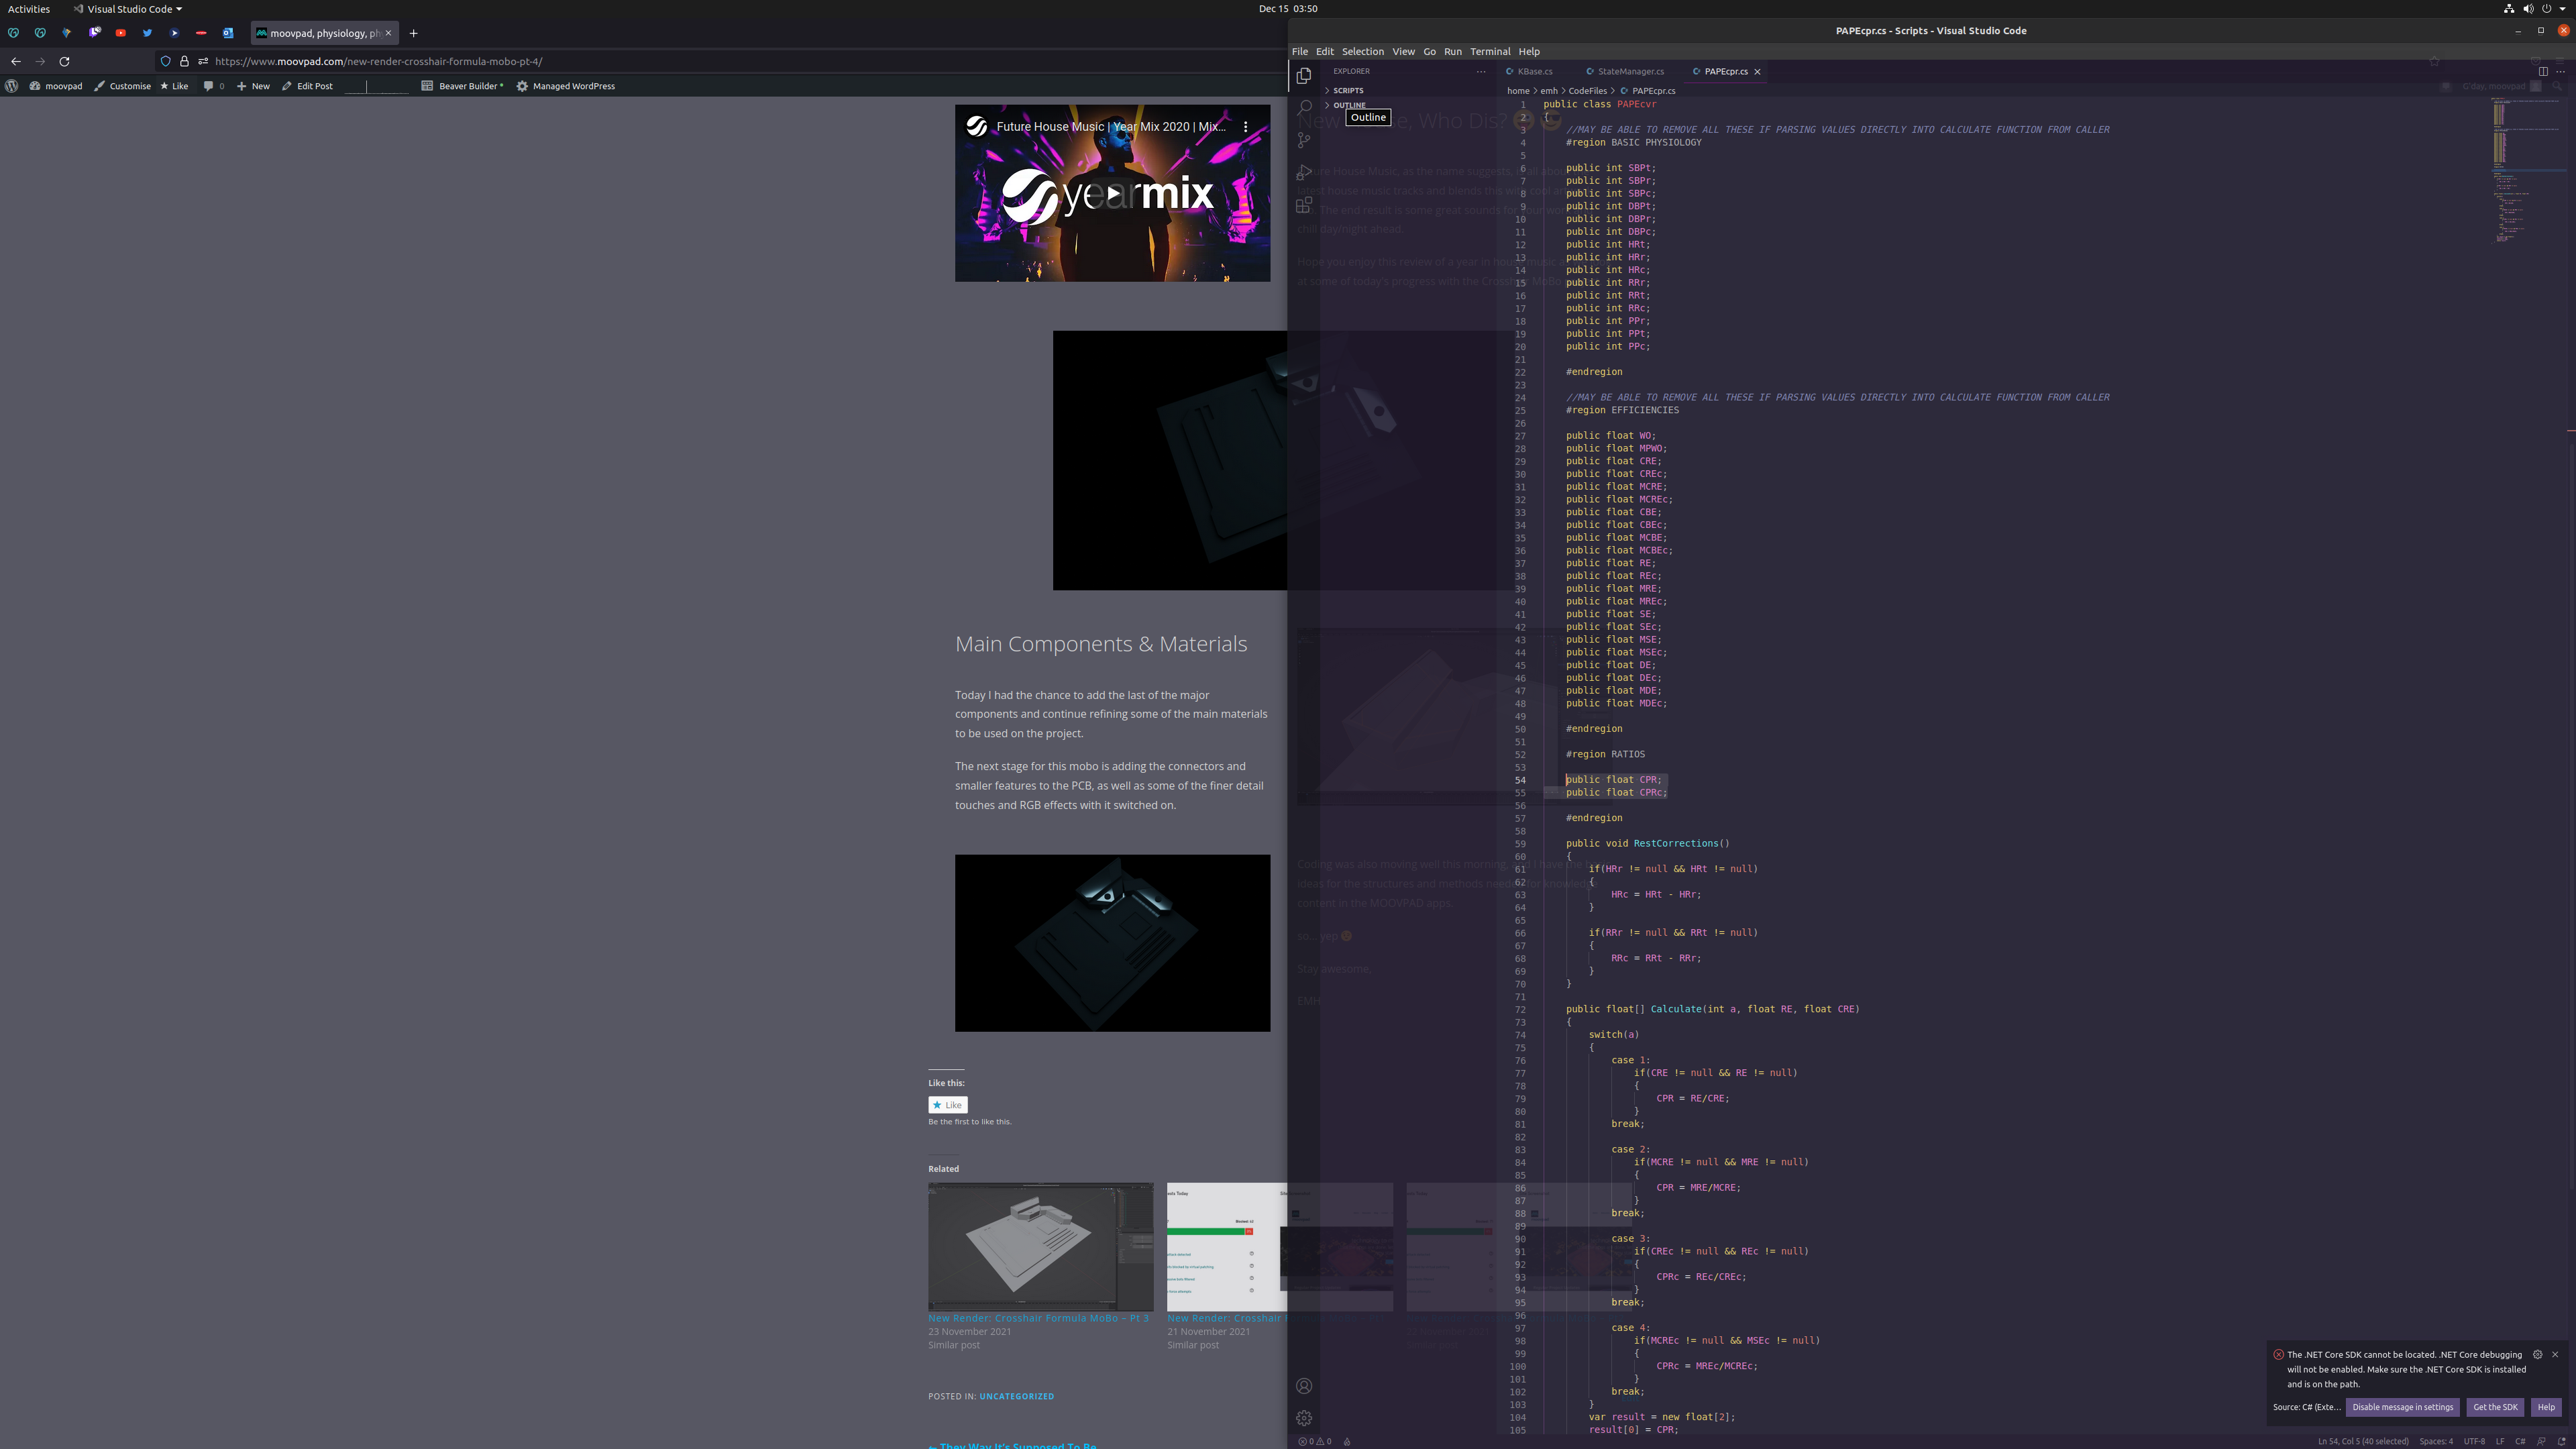Click CodeFiles in the breadcrumb path
Image resolution: width=2576 pixels, height=1449 pixels.
coord(1587,91)
